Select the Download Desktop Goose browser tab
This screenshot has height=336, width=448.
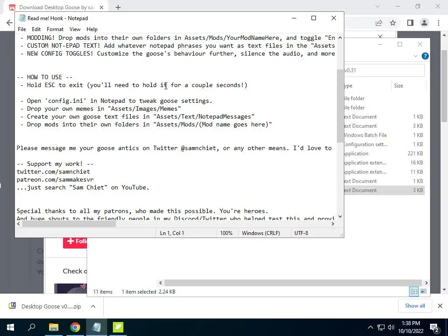coord(56,7)
